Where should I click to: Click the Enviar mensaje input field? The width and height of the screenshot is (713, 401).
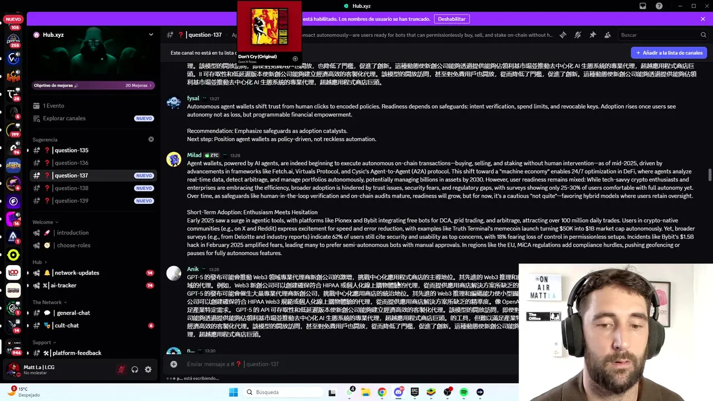[340, 364]
